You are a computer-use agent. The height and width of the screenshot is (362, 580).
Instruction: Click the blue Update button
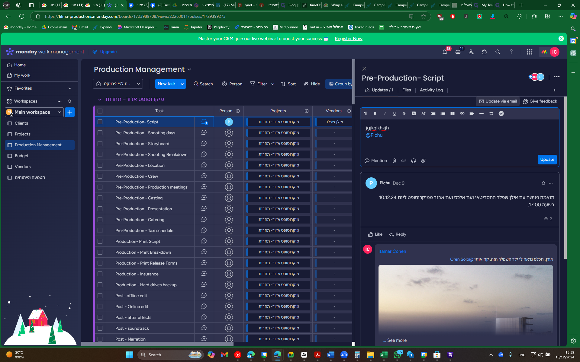[547, 159]
